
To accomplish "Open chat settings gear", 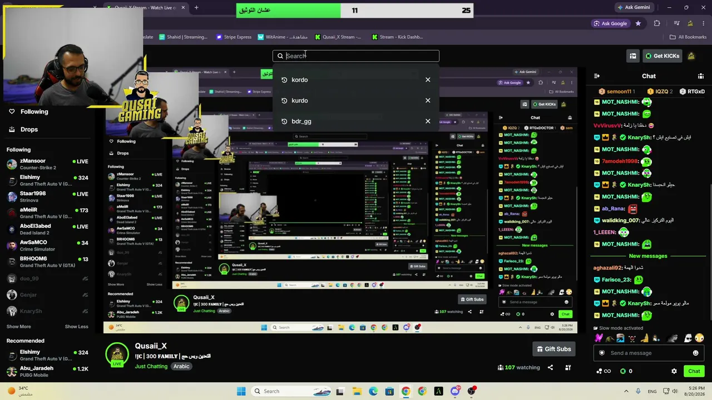I will 674,371.
